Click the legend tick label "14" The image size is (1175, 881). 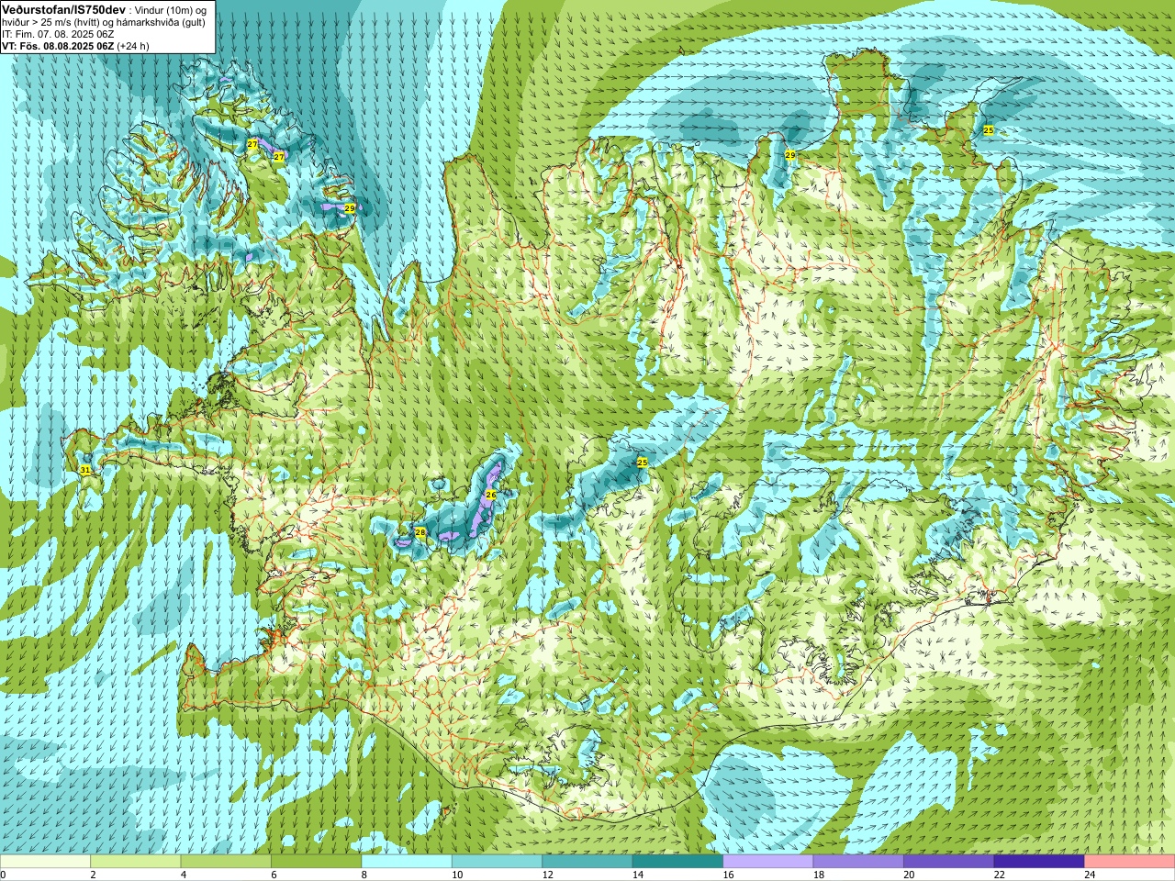click(x=638, y=875)
